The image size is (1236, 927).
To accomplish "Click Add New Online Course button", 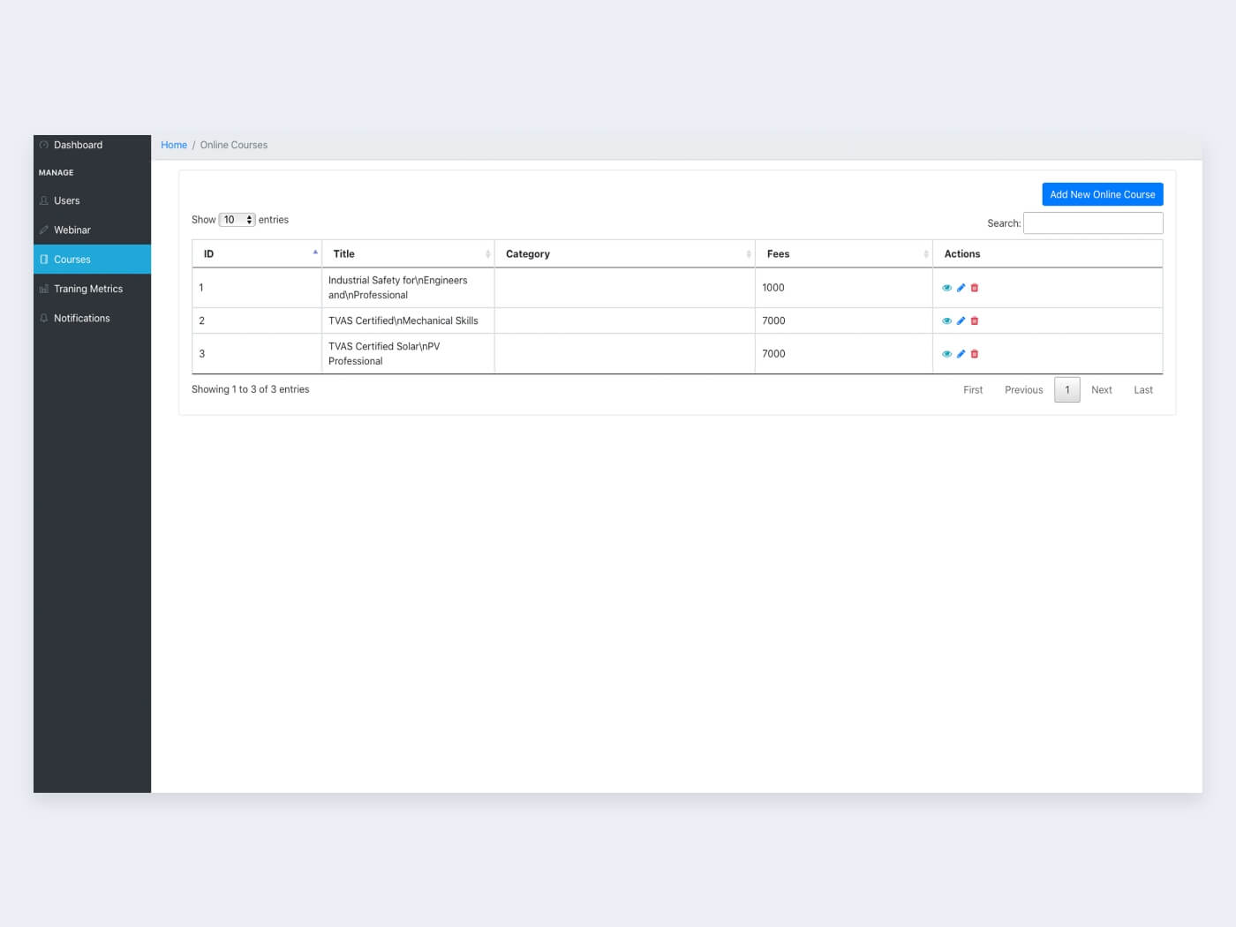I will click(x=1102, y=195).
